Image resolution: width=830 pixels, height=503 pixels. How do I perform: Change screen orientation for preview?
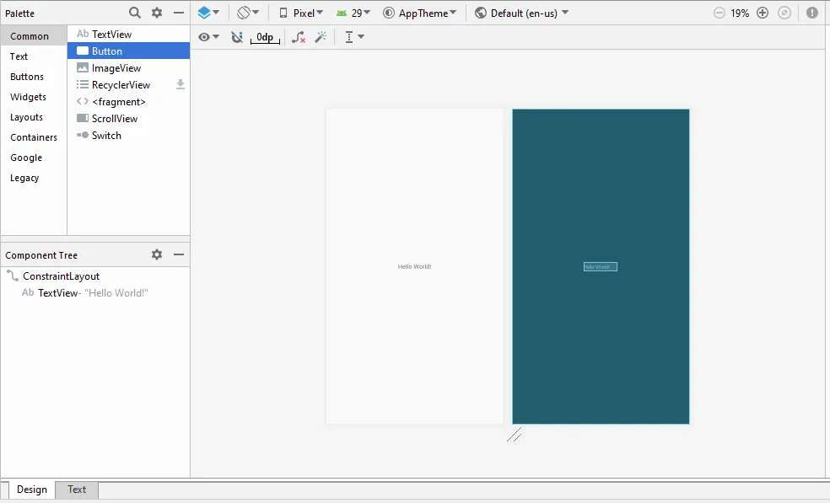(x=247, y=13)
